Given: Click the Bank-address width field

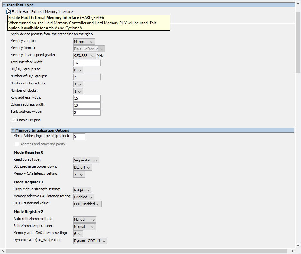Looking at the screenshot, I should click(87, 112).
